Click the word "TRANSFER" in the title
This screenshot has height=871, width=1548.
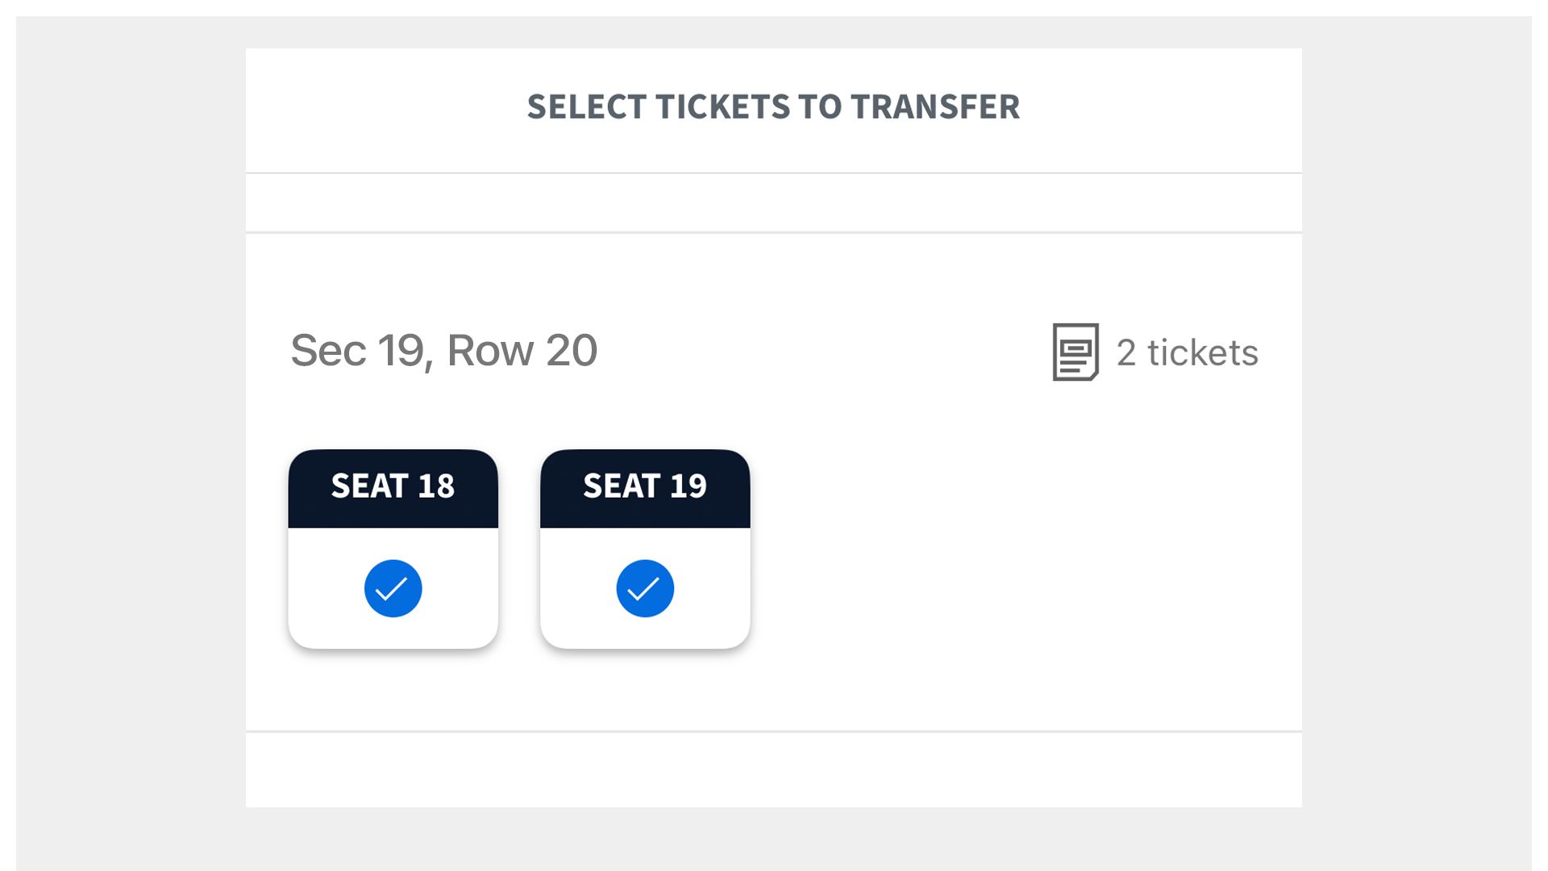tap(935, 107)
